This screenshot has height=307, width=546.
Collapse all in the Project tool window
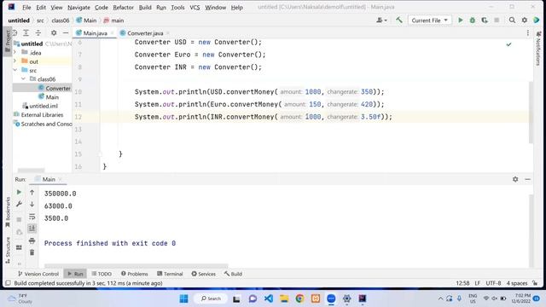point(38,32)
